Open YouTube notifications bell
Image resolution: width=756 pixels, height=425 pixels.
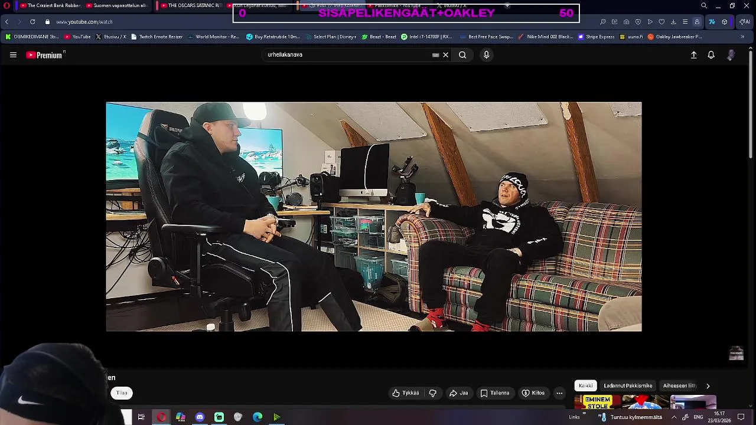[x=711, y=55]
